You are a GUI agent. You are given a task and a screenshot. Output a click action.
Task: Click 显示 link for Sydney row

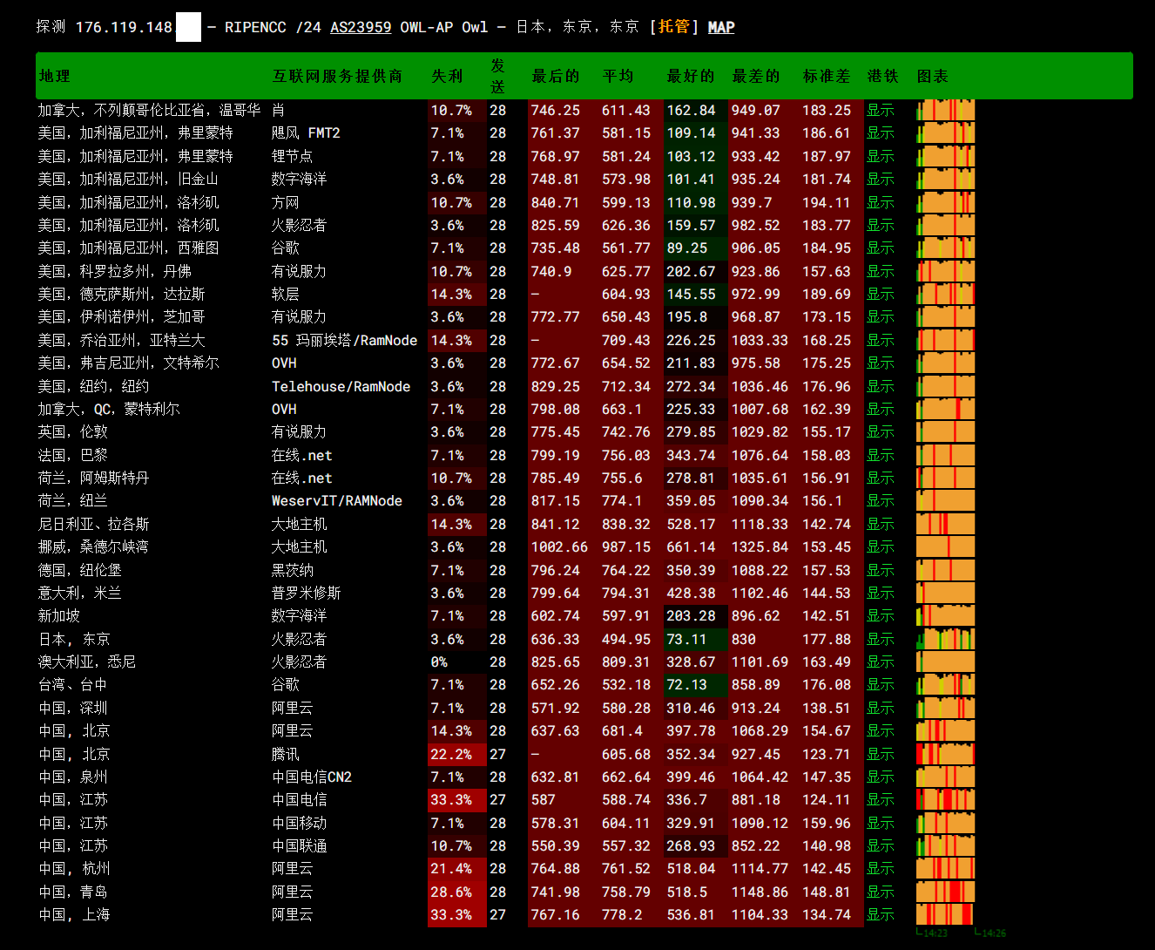tap(880, 662)
